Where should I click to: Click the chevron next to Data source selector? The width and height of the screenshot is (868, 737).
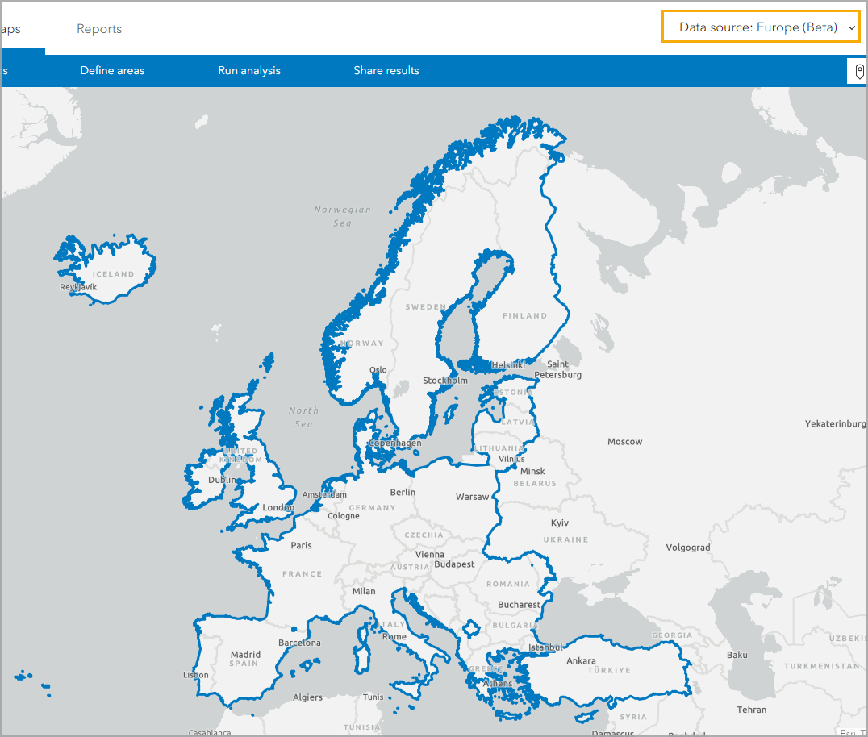[849, 27]
